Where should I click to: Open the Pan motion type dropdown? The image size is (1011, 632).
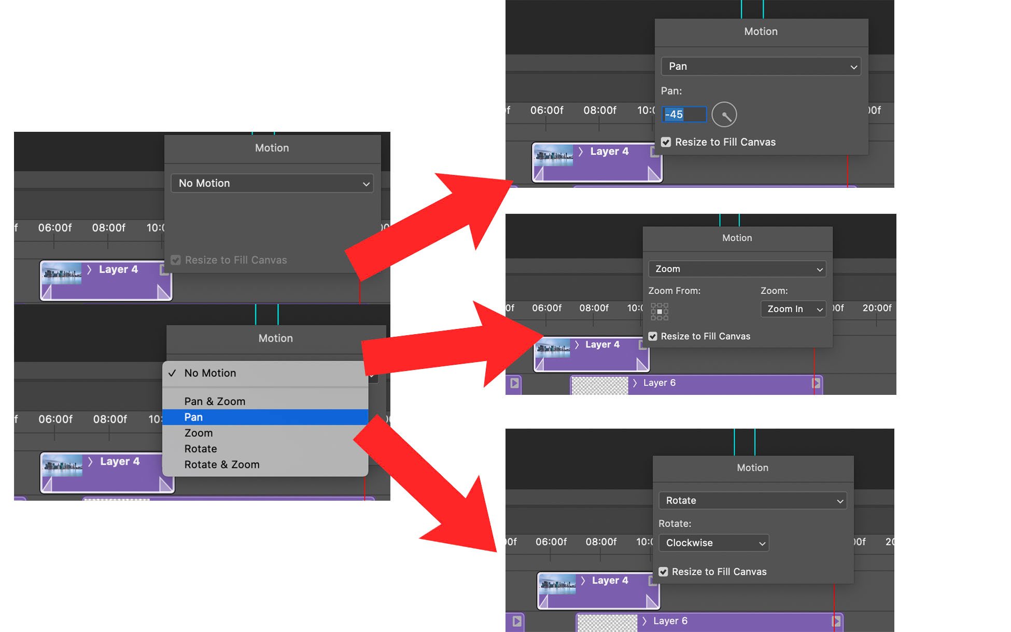tap(760, 66)
